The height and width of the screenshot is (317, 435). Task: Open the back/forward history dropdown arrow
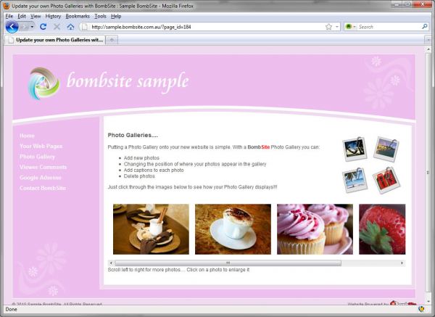32,27
